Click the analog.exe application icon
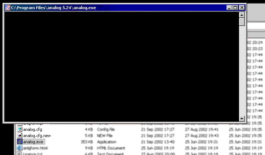Screen dimensions: 265x155 [20, 142]
